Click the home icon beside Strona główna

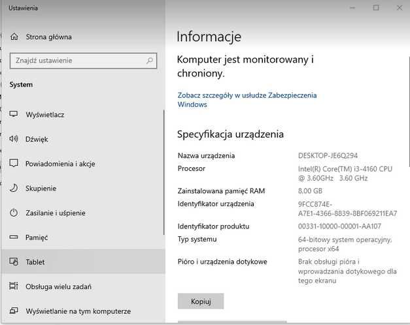(x=14, y=37)
